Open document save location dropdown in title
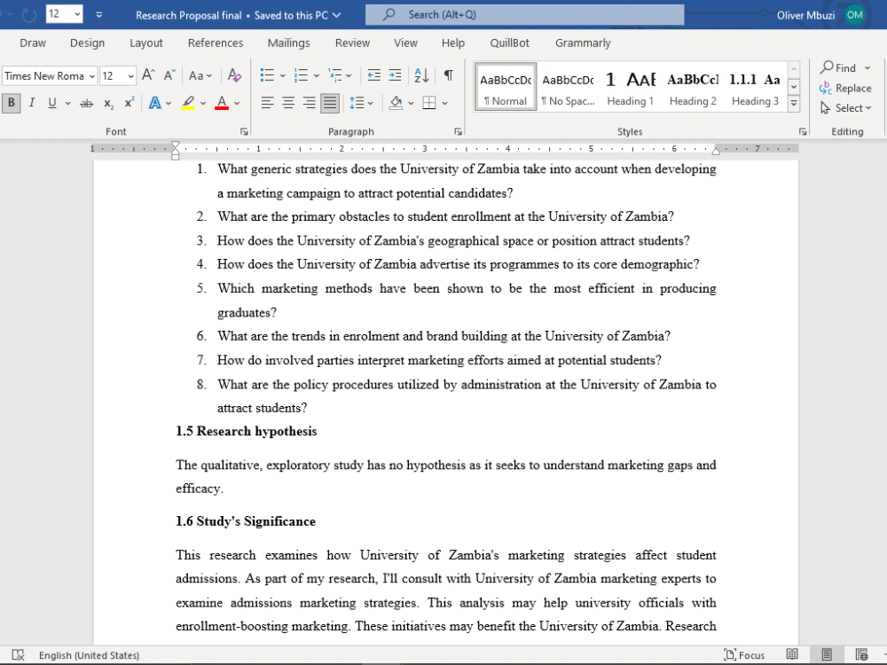Image resolution: width=887 pixels, height=665 pixels. coord(336,15)
